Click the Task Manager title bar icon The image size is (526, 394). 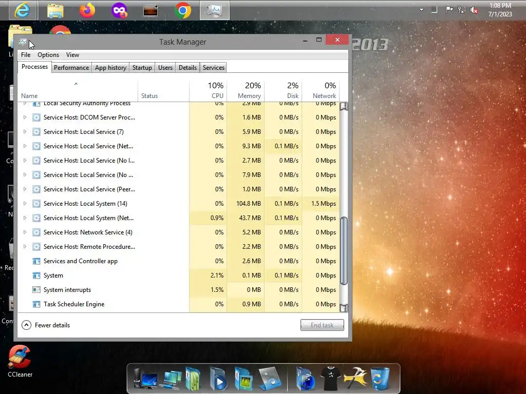23,42
